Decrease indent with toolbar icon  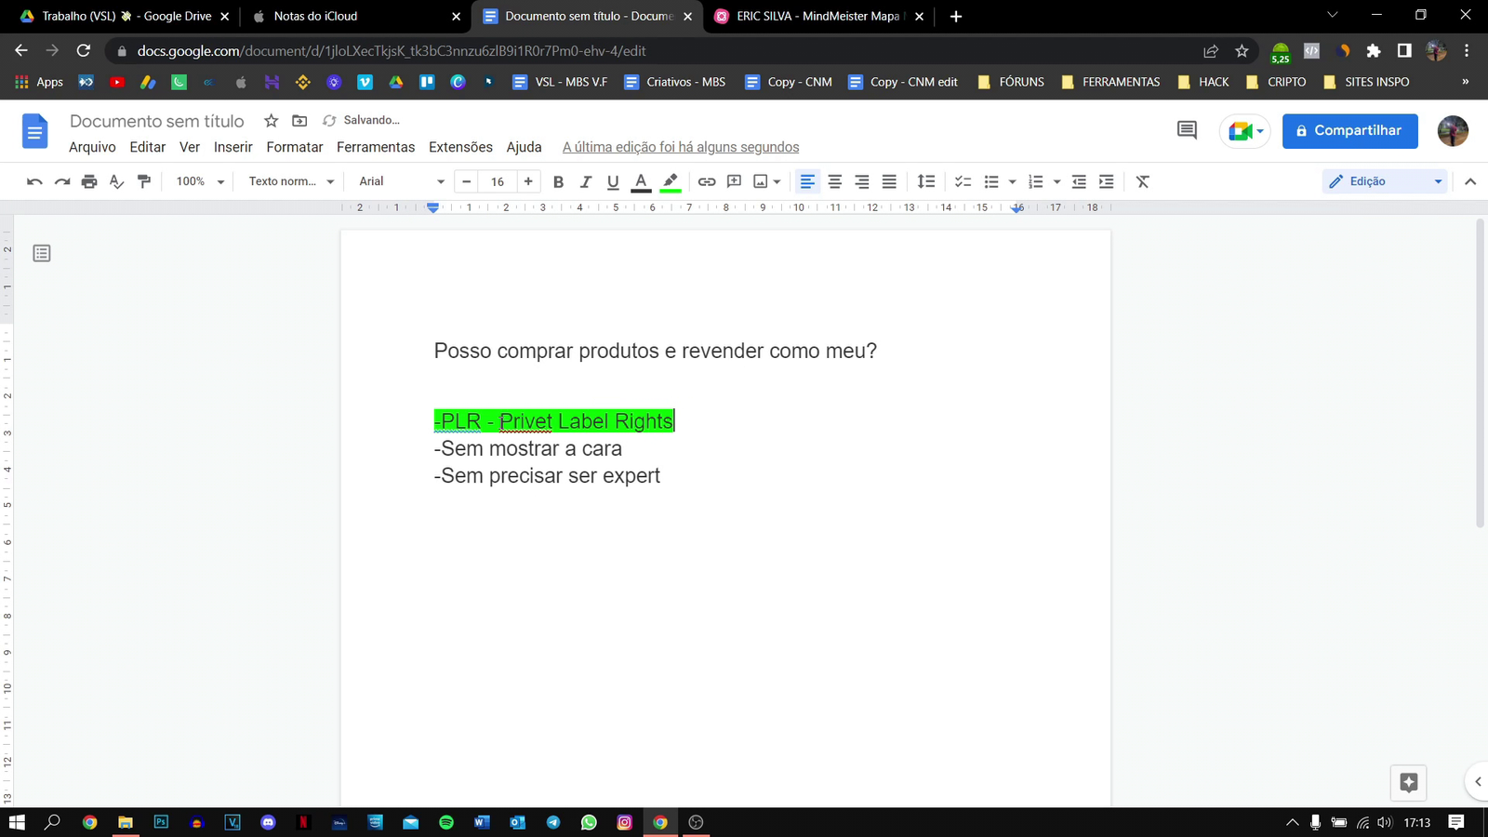coord(1079,181)
